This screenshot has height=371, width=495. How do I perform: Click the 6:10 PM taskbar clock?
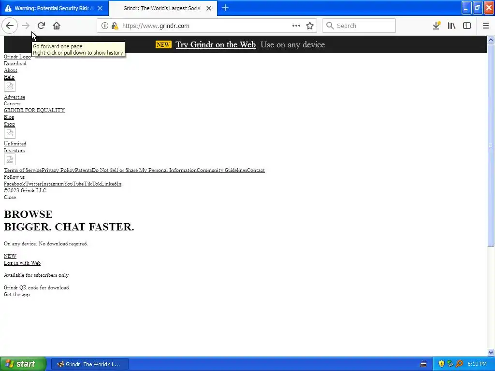coord(477,364)
